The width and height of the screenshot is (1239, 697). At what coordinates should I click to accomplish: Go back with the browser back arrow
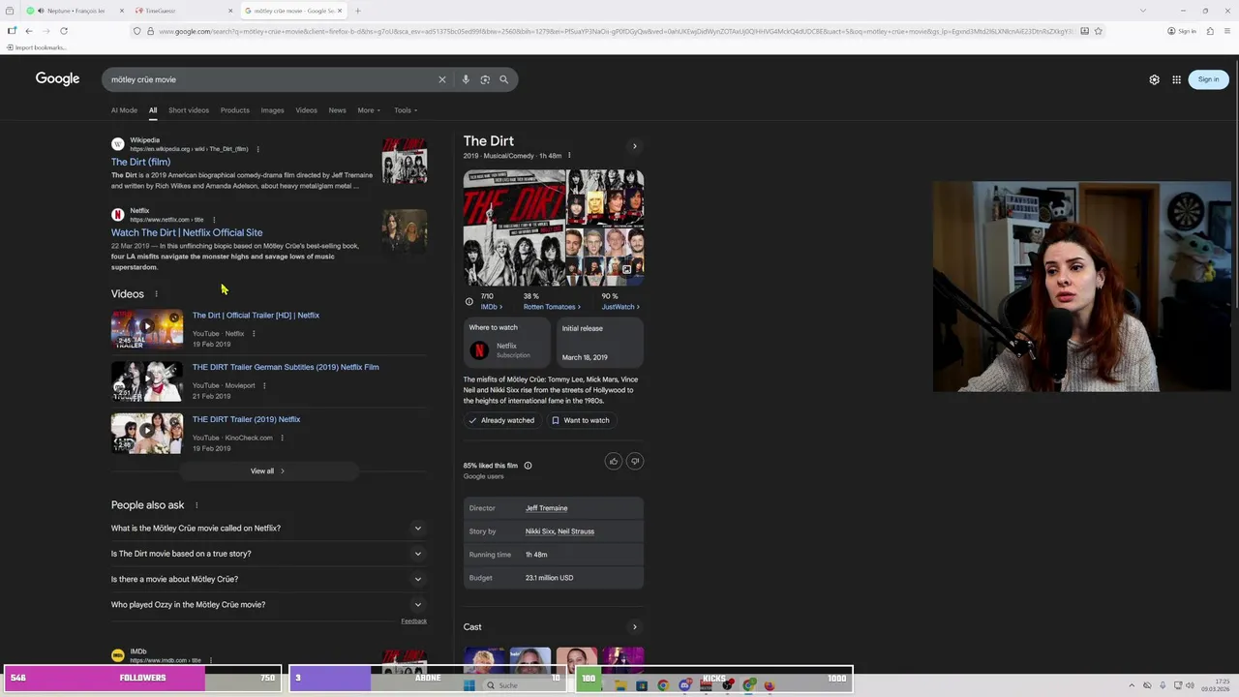coord(28,31)
